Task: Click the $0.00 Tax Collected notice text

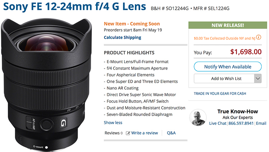Action: coord(224,38)
